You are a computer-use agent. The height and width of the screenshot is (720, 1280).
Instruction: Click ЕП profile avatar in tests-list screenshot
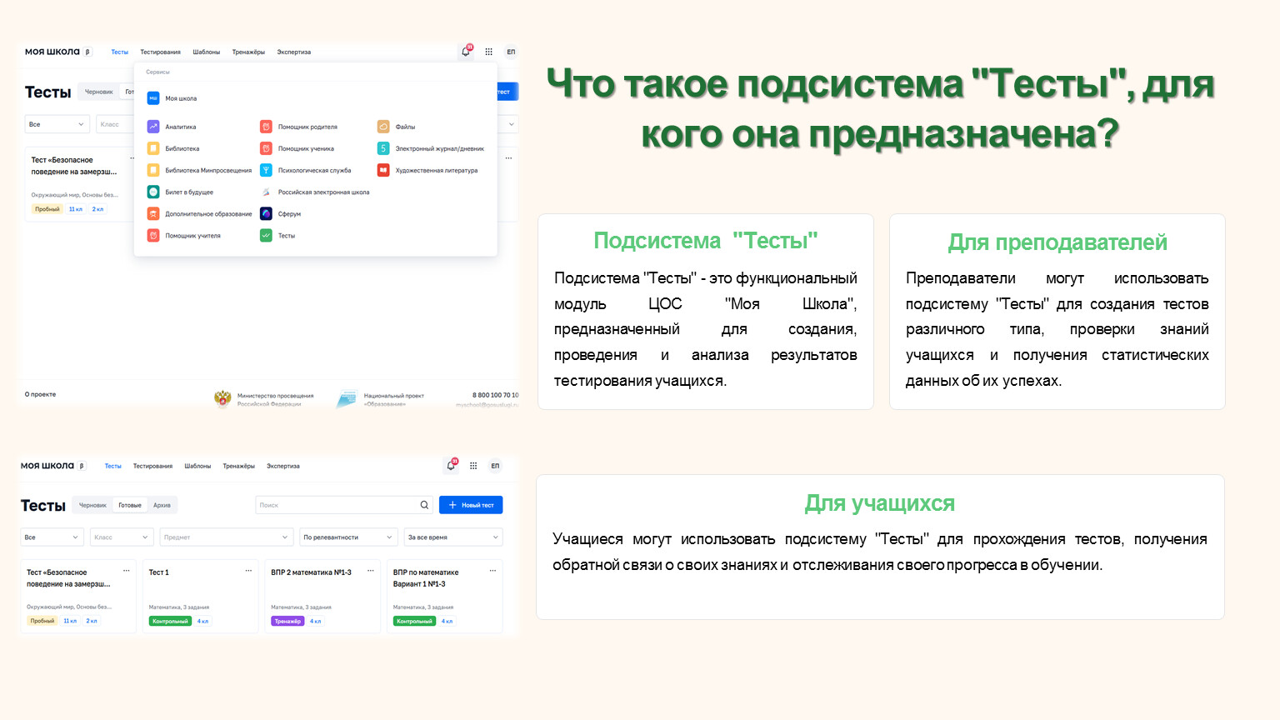pos(495,466)
